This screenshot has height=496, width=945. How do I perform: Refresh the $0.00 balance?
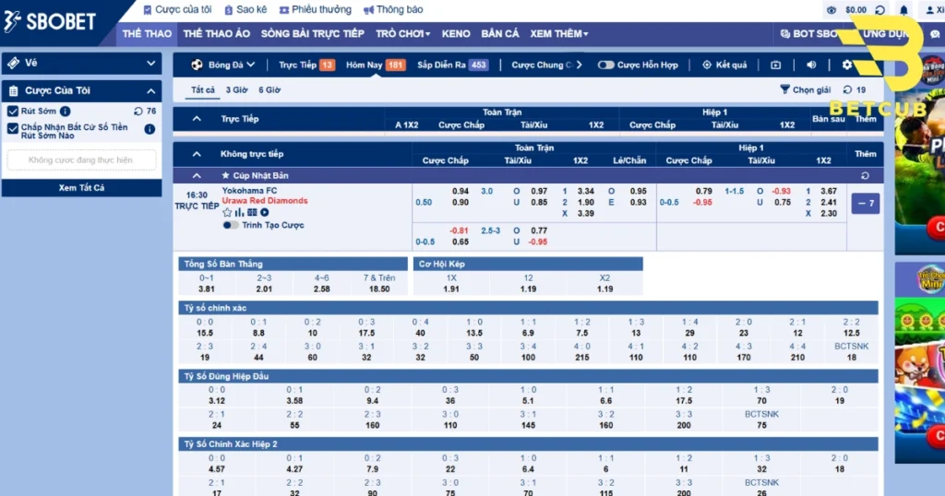[879, 9]
